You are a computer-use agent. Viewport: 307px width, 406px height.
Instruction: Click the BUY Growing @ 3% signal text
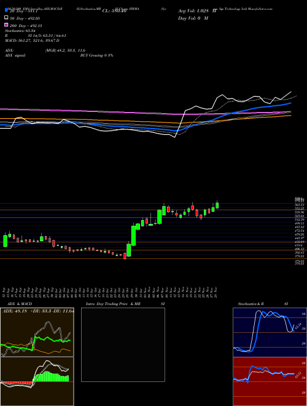tap(96, 55)
